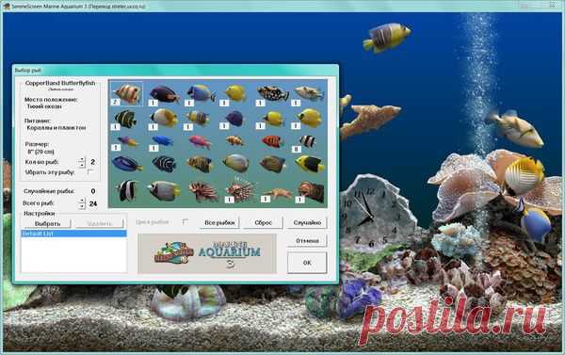Viewport: 565px width, 355px height.
Task: Cancel the dialog with 'Отмена'
Action: 307,240
